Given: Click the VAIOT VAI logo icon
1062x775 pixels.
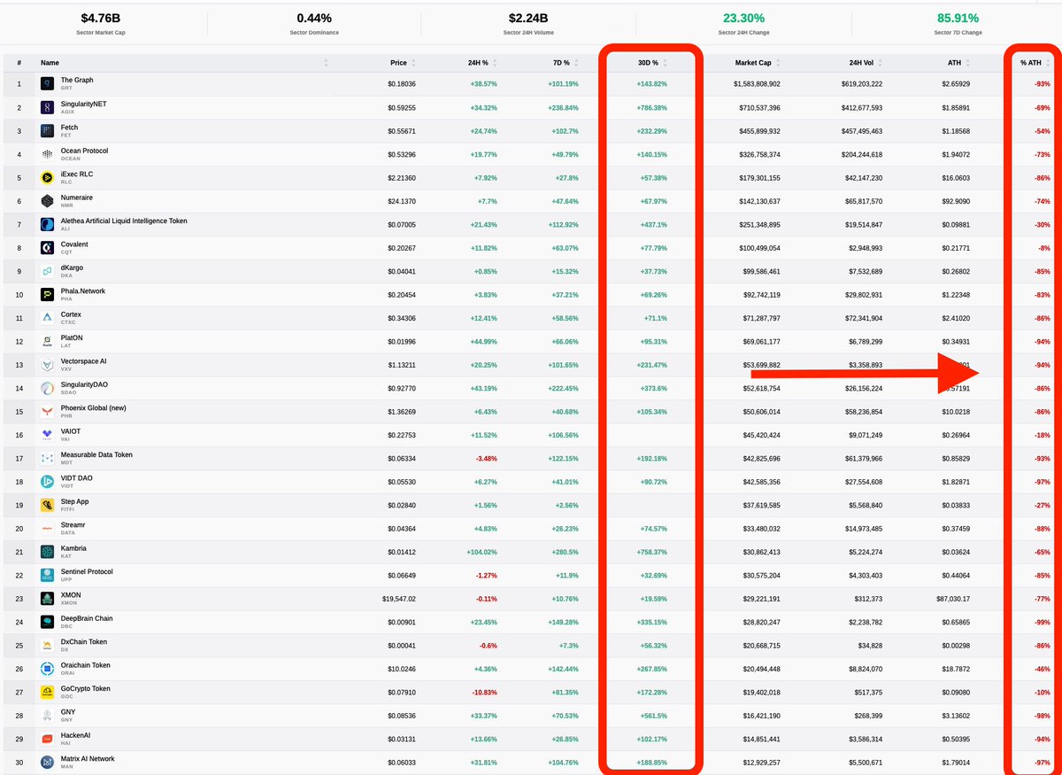Looking at the screenshot, I should (x=47, y=435).
